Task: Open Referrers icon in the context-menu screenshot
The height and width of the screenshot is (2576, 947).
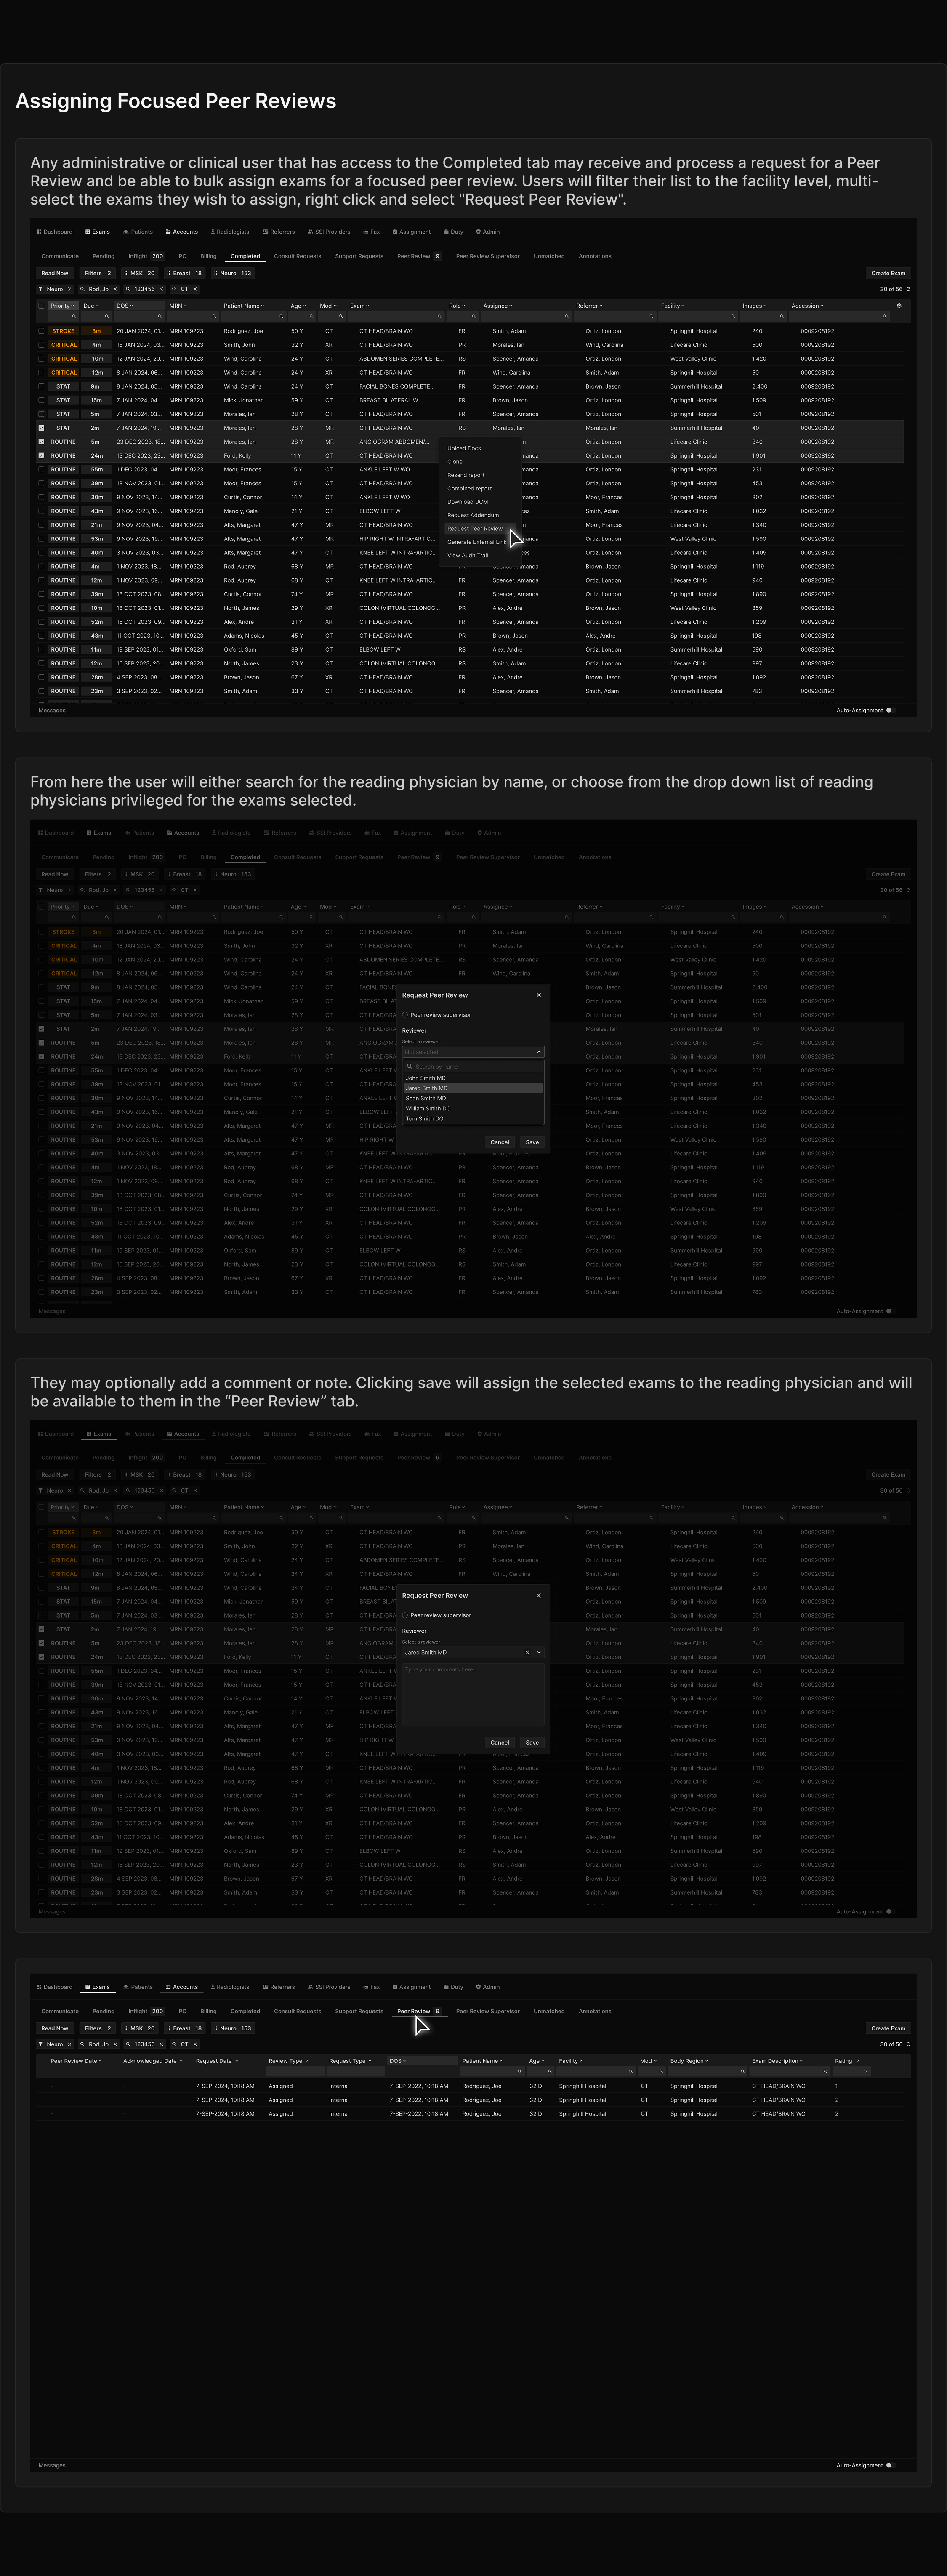Action: tap(265, 232)
